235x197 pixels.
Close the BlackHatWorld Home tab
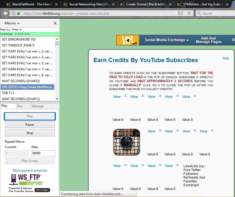click(56, 4)
